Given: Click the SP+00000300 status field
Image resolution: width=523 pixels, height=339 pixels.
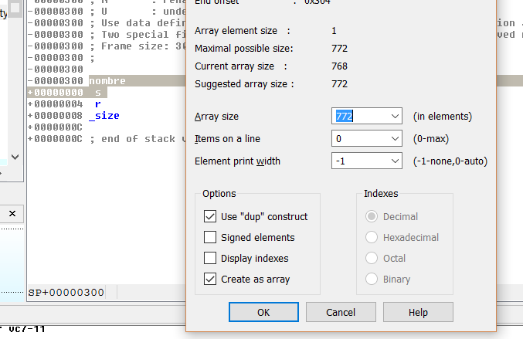Looking at the screenshot, I should tap(66, 293).
